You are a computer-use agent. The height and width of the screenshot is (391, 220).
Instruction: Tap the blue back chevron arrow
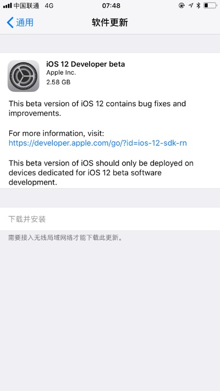[x=10, y=23]
